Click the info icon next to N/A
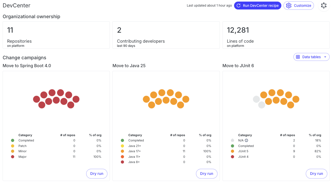The image size is (331, 182). tap(246, 140)
